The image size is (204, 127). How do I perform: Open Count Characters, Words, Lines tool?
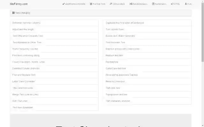pyautogui.click(x=28, y=62)
